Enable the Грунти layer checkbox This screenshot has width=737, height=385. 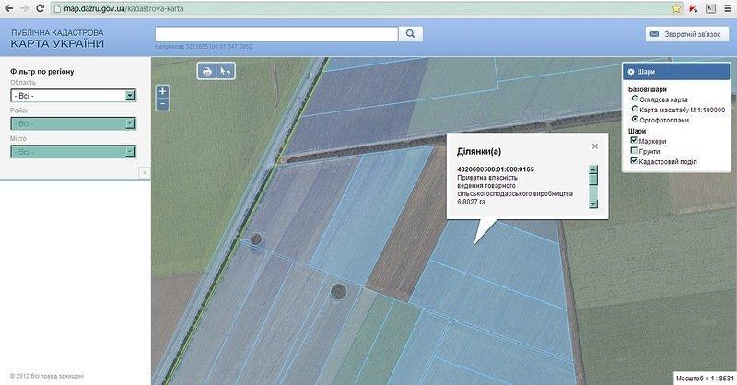[634, 151]
